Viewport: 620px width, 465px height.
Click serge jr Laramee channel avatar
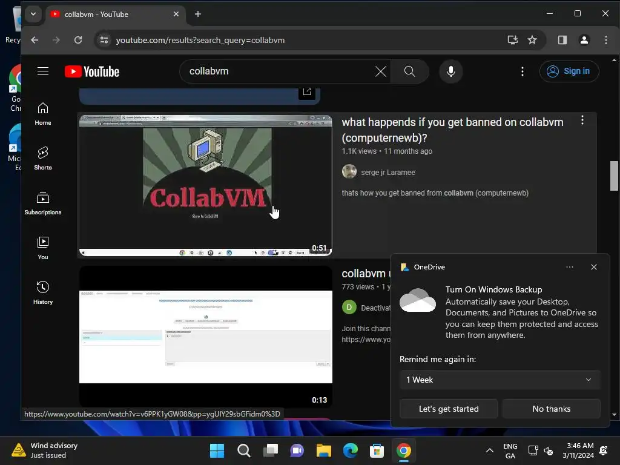[x=349, y=172]
